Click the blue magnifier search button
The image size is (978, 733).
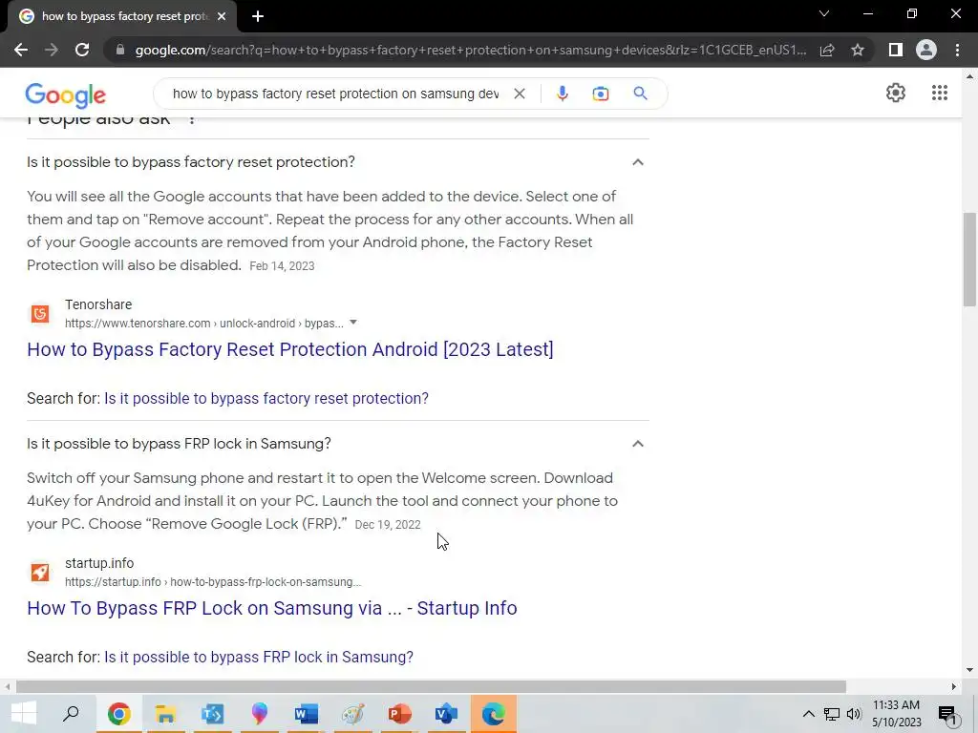click(640, 94)
